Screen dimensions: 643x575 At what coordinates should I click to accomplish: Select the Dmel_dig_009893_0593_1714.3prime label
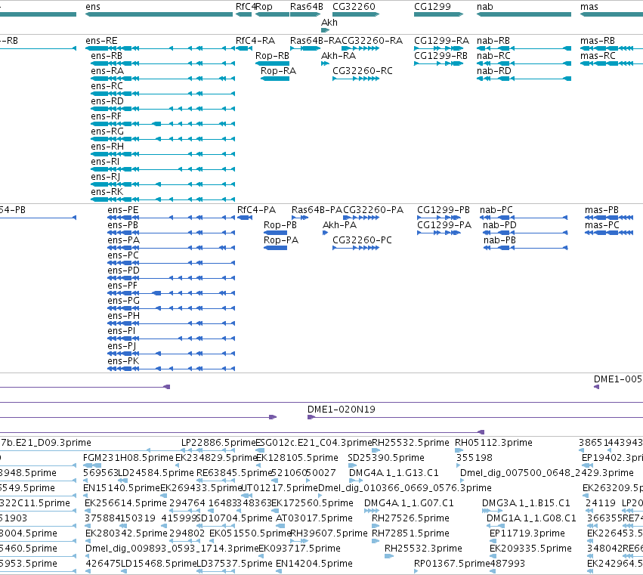point(172,549)
